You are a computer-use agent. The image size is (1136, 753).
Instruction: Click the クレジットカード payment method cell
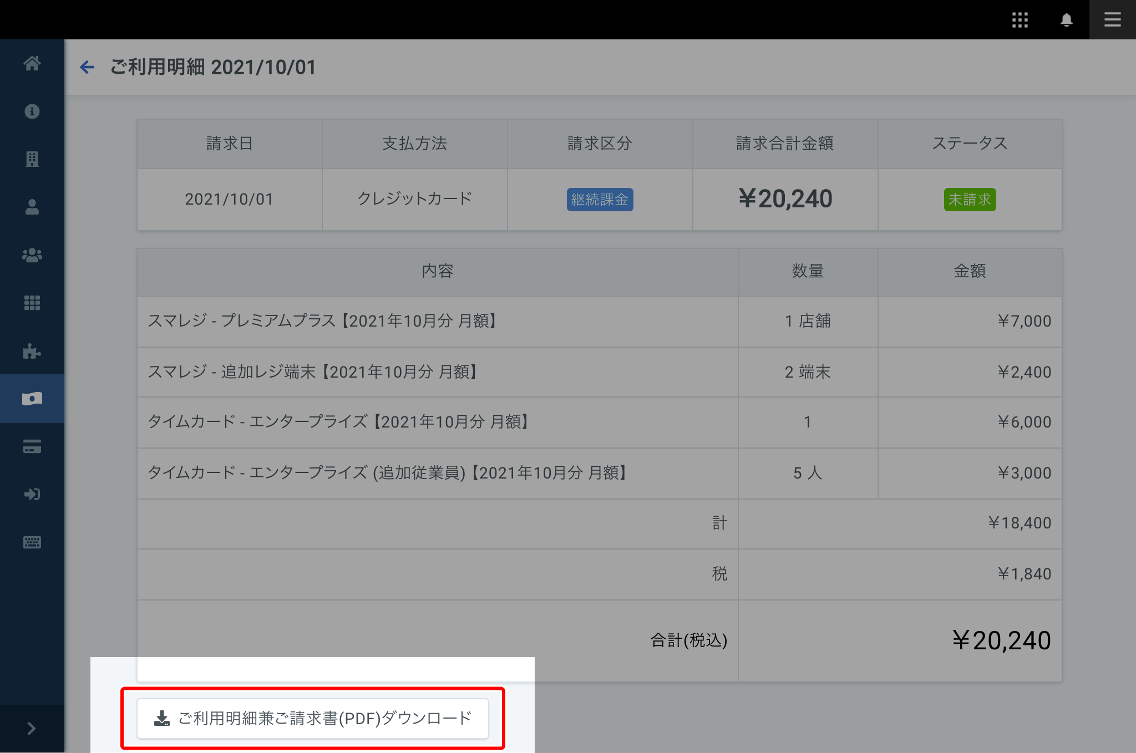tap(414, 199)
